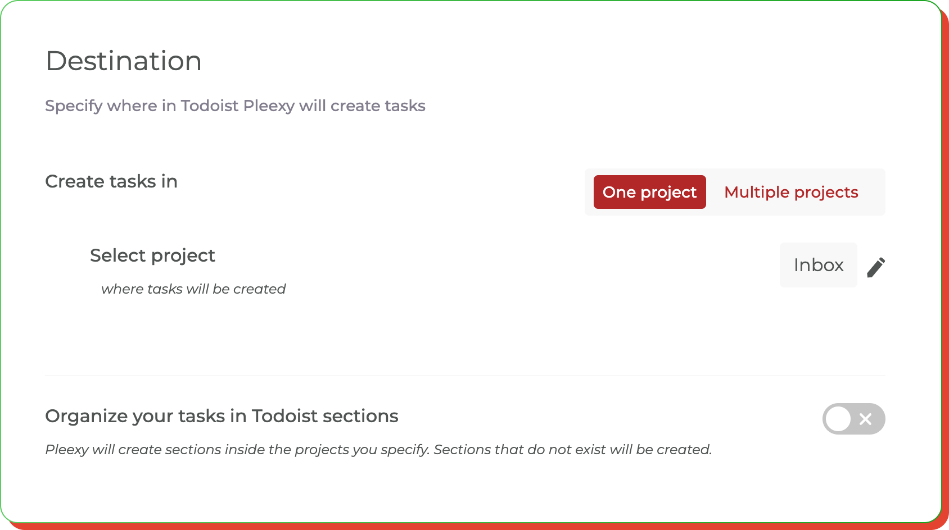Image resolution: width=949 pixels, height=530 pixels.
Task: Click Inbox to change the destination project
Action: click(818, 265)
